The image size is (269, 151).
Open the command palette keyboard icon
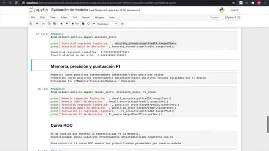tap(122, 23)
